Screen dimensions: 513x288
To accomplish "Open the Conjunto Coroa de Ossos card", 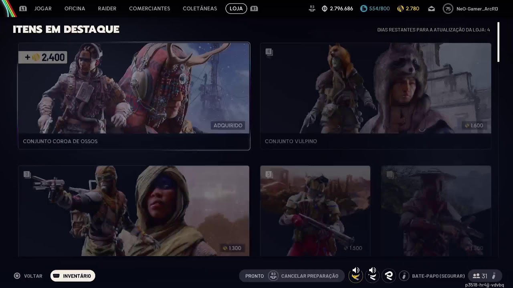I will click(x=134, y=96).
